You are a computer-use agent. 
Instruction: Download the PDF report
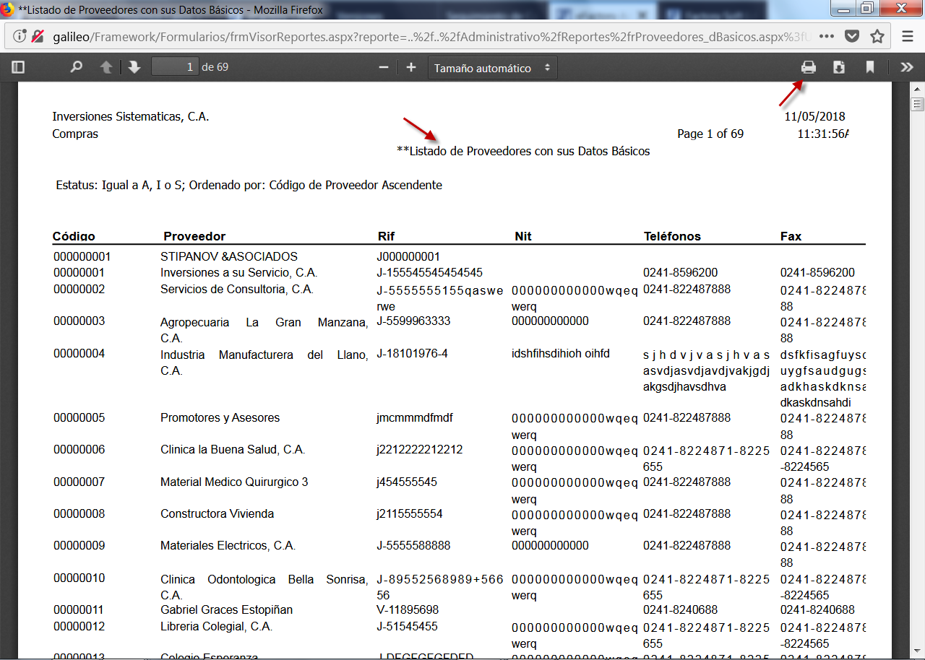click(839, 67)
